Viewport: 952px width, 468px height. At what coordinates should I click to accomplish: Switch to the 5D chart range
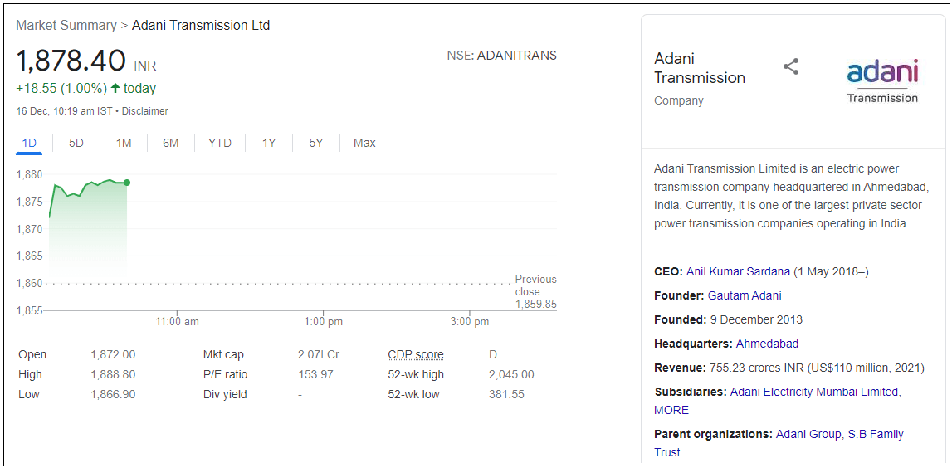pos(76,143)
